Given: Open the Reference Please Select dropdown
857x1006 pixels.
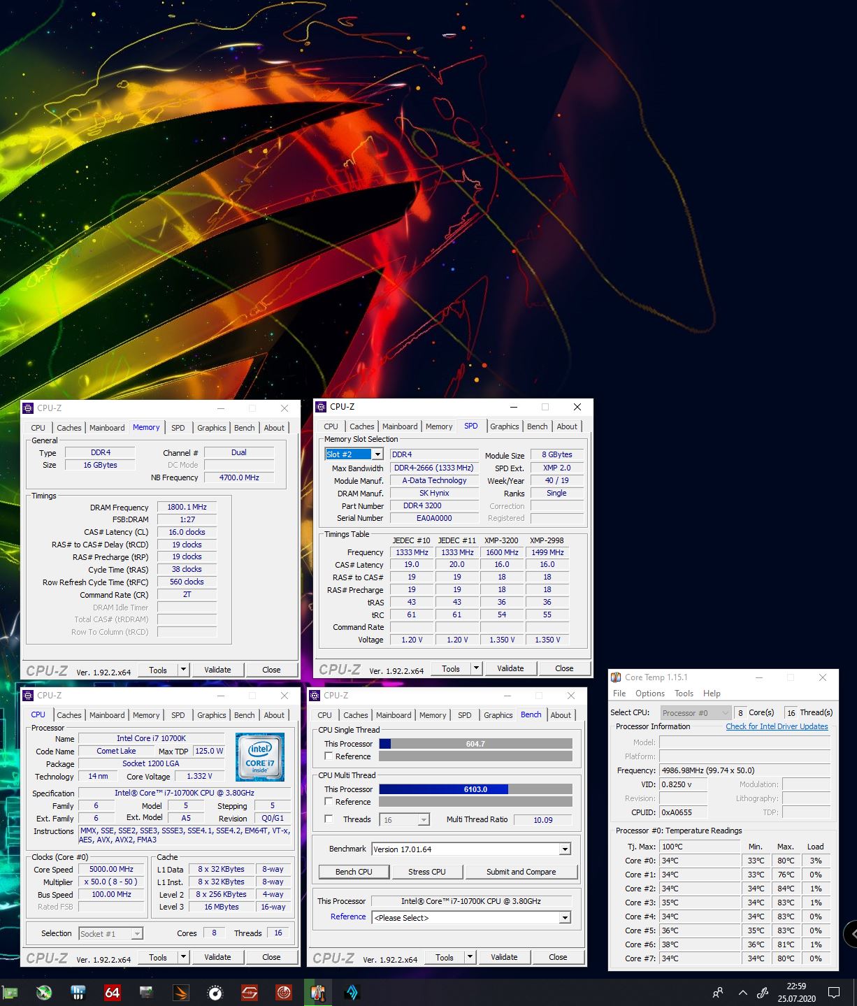Looking at the screenshot, I should pyautogui.click(x=471, y=918).
